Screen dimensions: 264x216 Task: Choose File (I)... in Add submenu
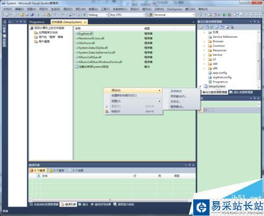click(x=181, y=102)
